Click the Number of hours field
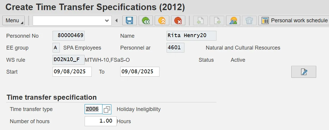This screenshot has height=130, width=329. pyautogui.click(x=100, y=121)
